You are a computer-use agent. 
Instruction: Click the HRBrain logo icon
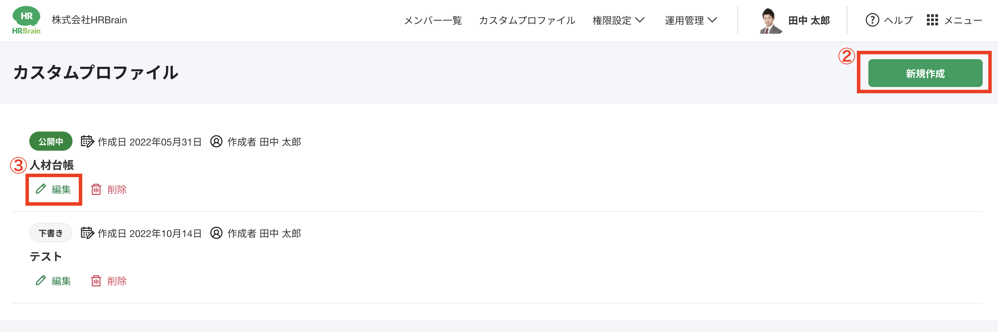tap(26, 20)
